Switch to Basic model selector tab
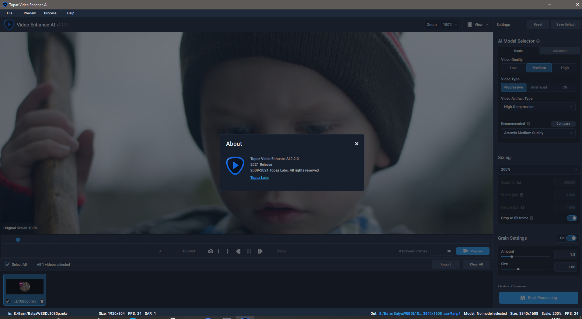The image size is (582, 319). click(518, 51)
